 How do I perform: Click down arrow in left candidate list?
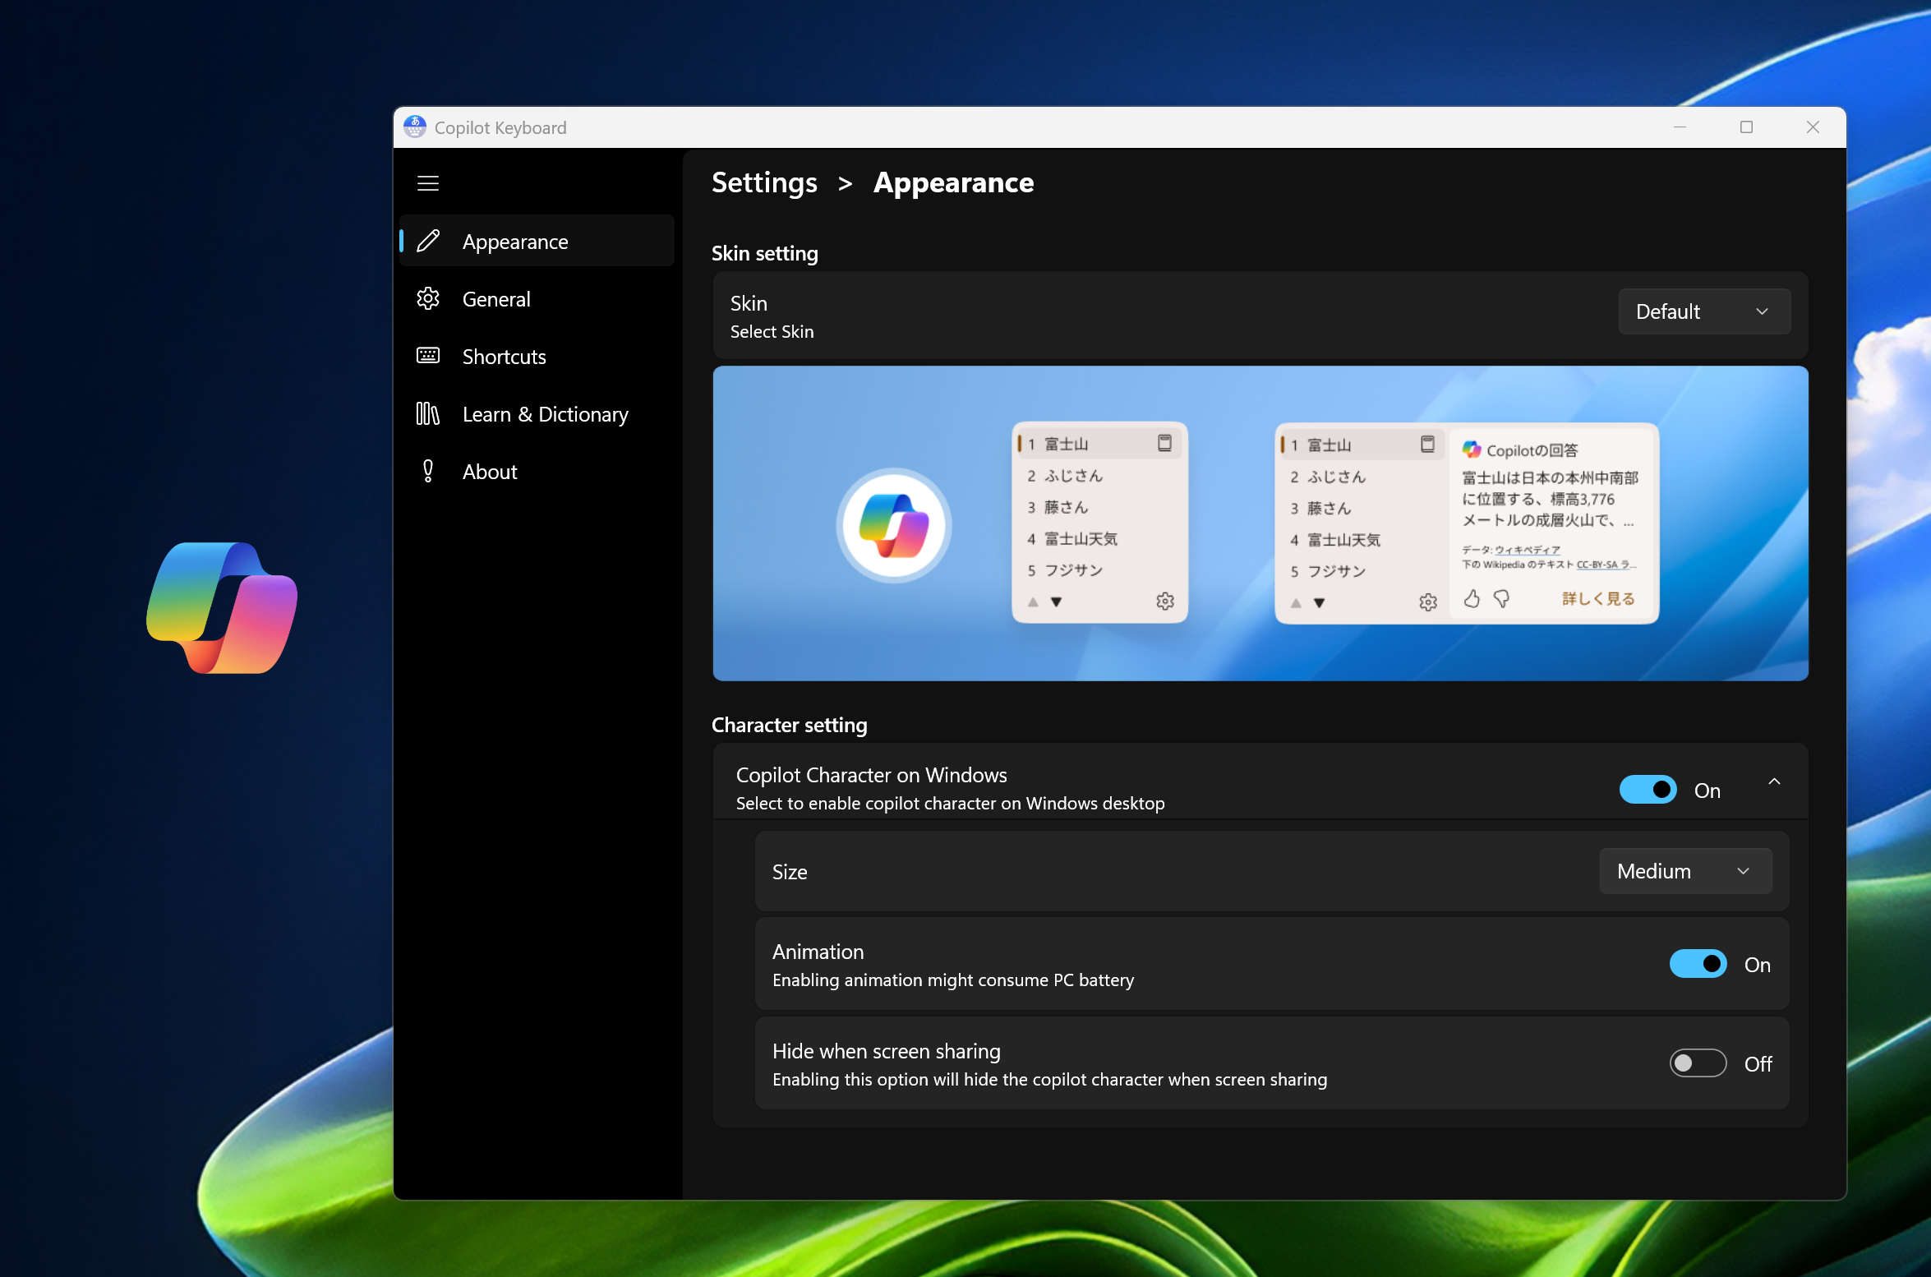point(1056,602)
